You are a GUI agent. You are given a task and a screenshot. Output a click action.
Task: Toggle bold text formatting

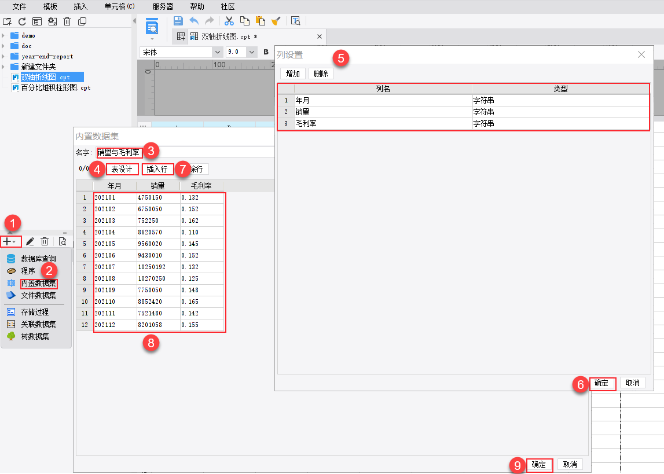click(x=266, y=52)
